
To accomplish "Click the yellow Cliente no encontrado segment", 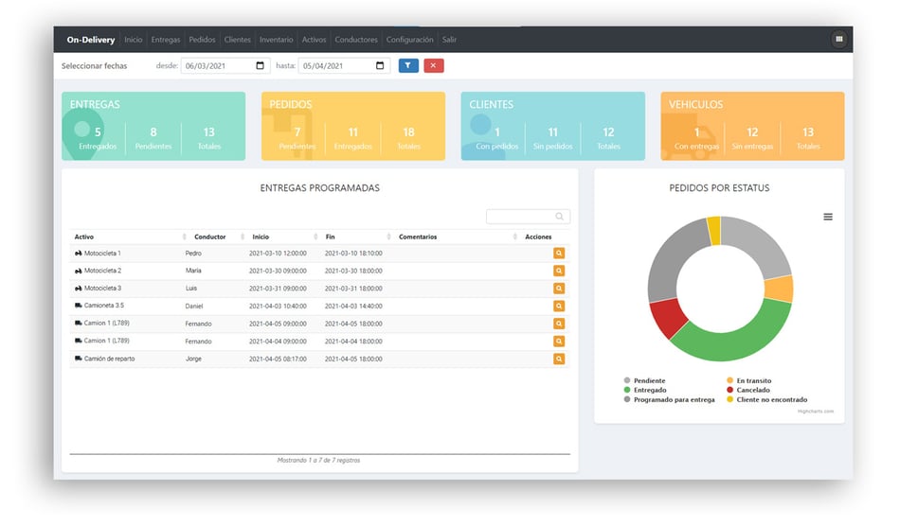I will coord(714,230).
